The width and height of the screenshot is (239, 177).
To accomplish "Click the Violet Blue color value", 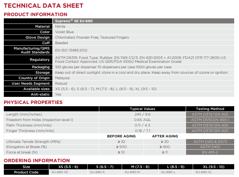I will coord(64,32).
